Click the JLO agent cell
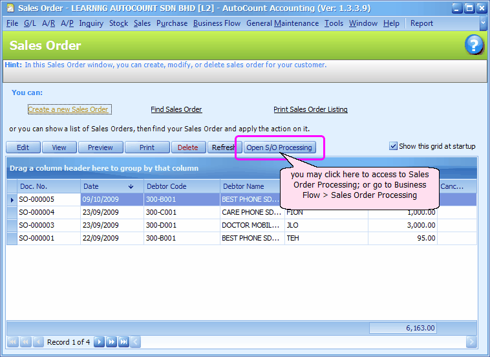Viewport: 490px width, 357px height. pyautogui.click(x=326, y=226)
